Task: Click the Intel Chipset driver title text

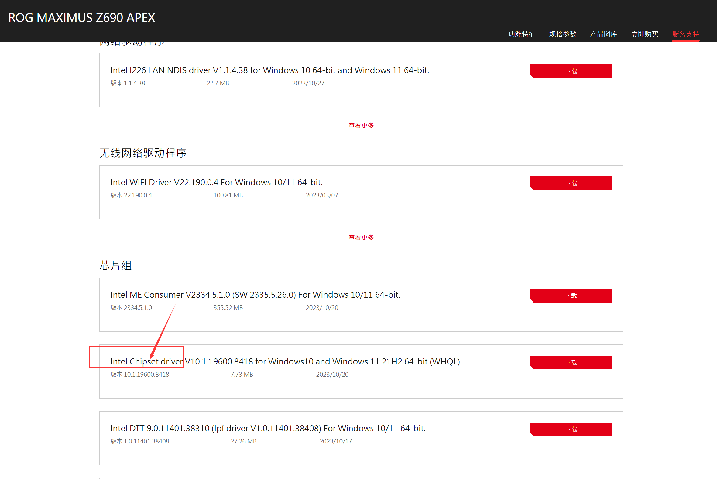Action: point(285,362)
